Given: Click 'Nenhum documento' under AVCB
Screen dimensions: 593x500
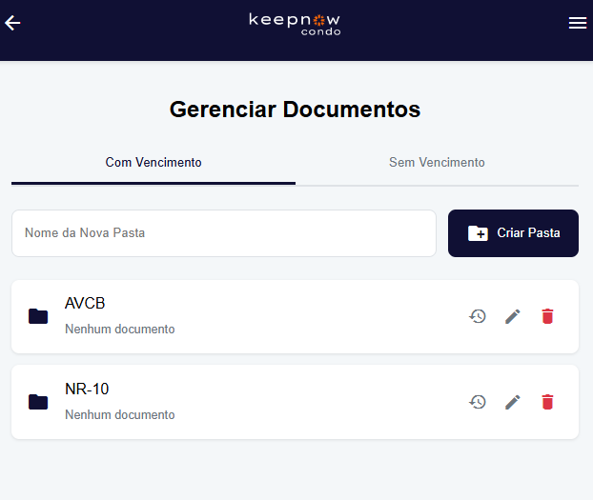Looking at the screenshot, I should tap(120, 330).
